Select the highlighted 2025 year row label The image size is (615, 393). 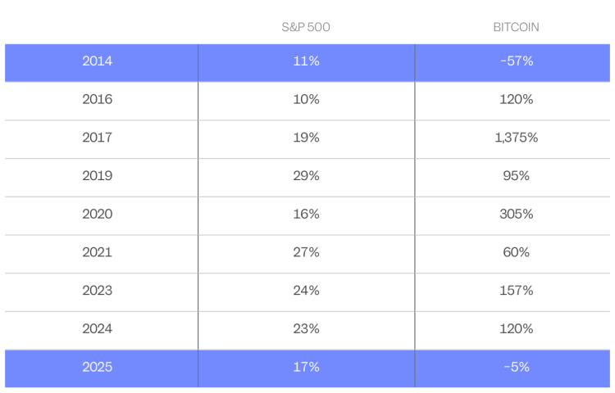coord(98,367)
